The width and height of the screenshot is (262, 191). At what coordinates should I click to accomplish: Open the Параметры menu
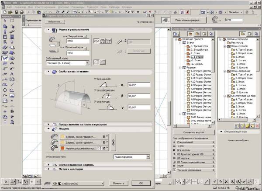click(78, 7)
